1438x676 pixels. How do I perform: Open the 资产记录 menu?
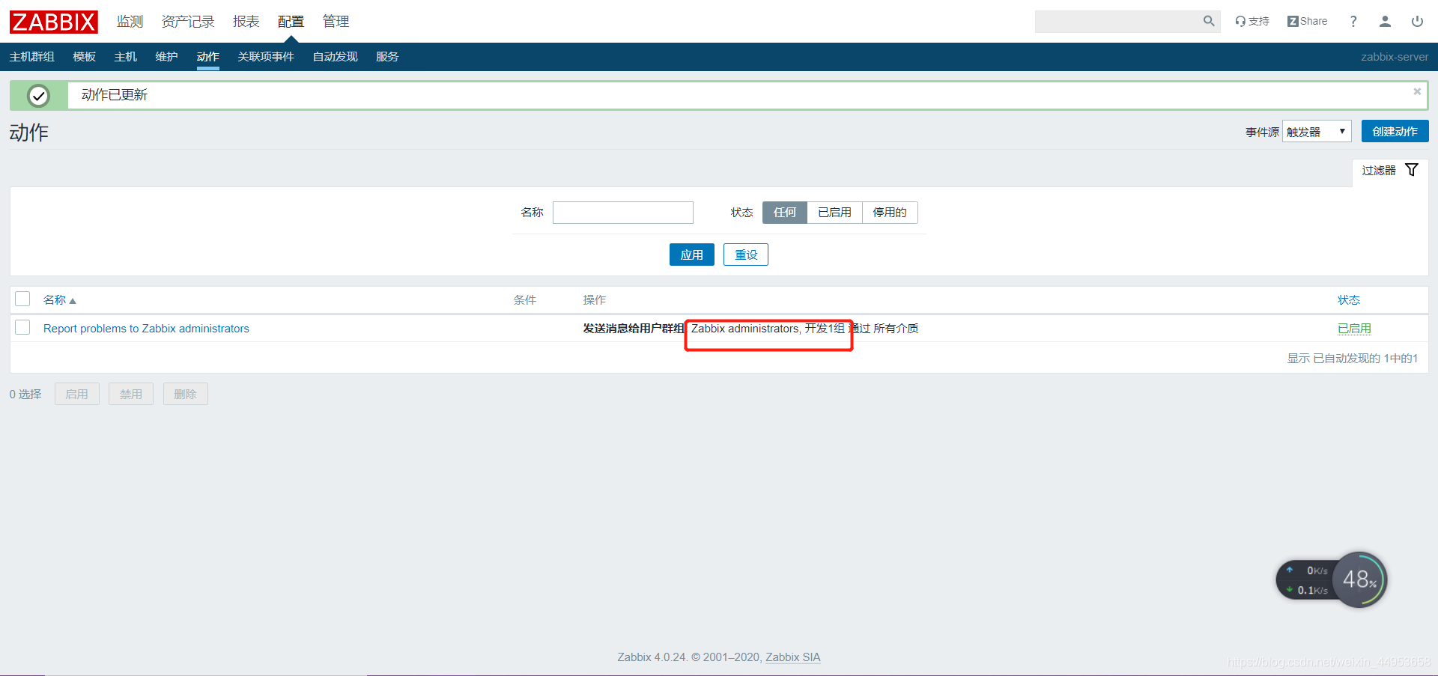click(188, 22)
